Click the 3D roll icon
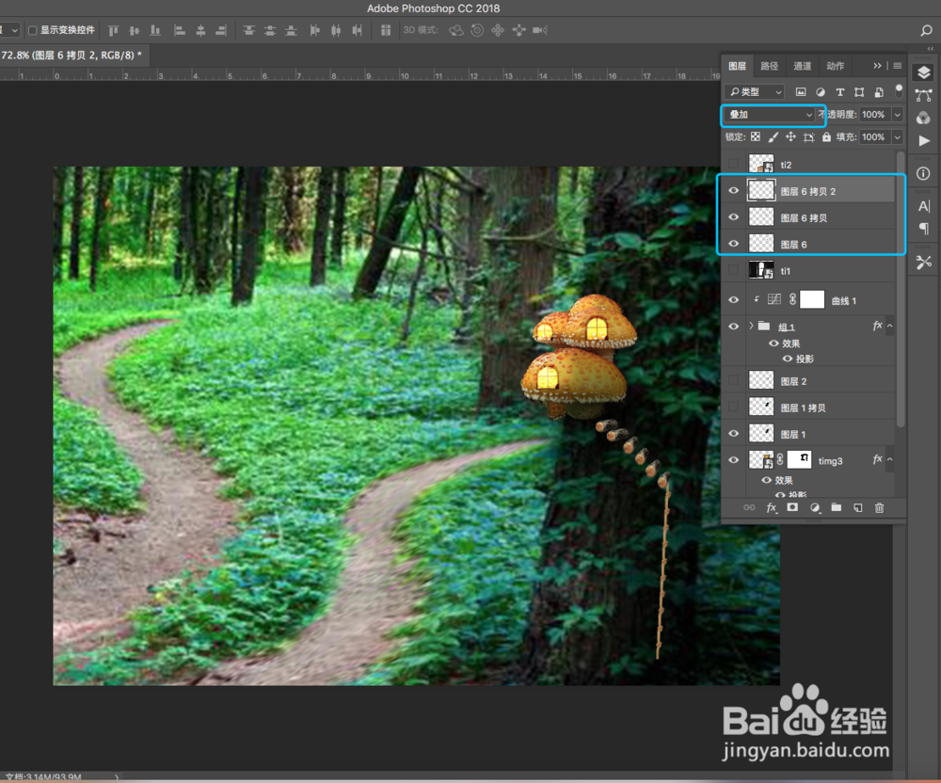Image resolution: width=941 pixels, height=783 pixels. [477, 30]
